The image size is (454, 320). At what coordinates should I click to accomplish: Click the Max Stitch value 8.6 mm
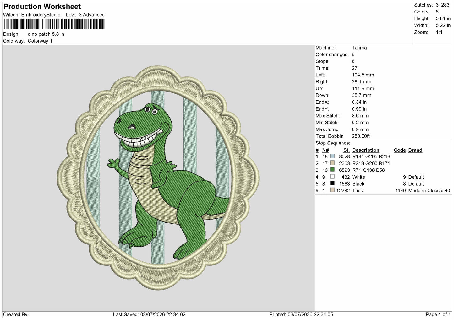click(x=360, y=116)
